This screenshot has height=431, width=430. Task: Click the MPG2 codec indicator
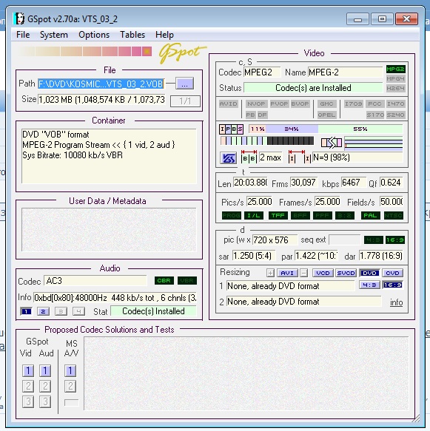pos(395,69)
